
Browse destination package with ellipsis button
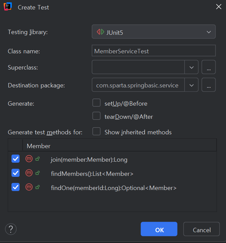point(208,85)
